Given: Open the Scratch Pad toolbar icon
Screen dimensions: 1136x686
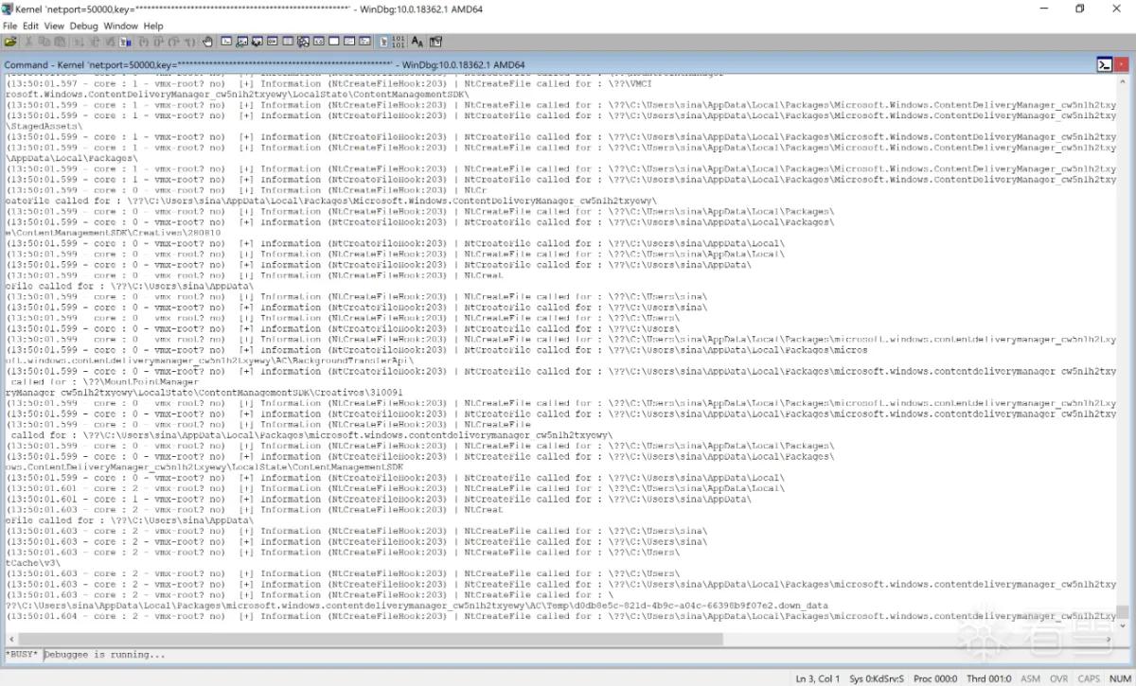Looking at the screenshot, I should 333,42.
